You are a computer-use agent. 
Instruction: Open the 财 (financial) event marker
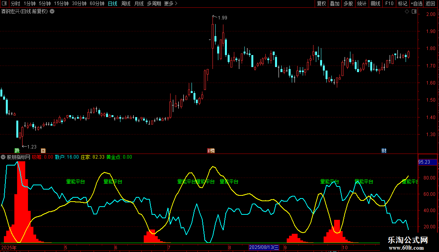[x=384, y=150]
